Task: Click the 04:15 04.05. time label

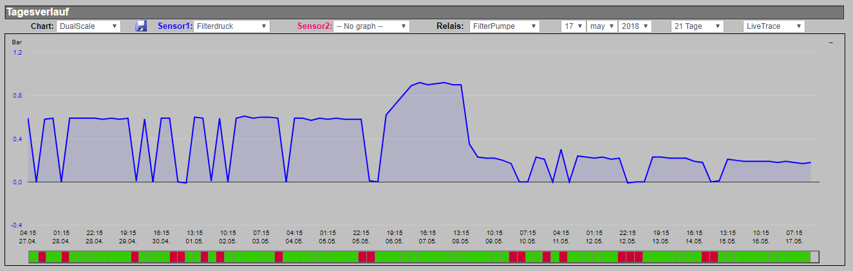Action: tap(295, 237)
